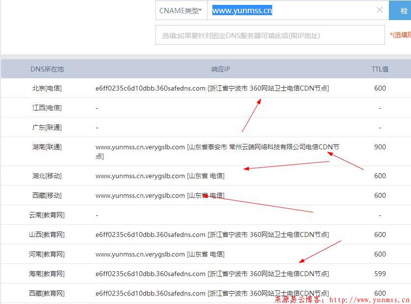Click the 响应IP column header

(x=220, y=69)
